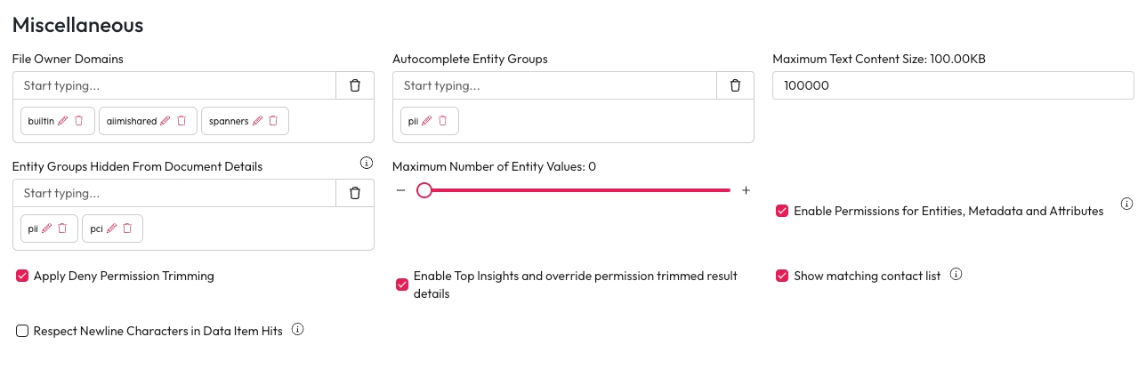The width and height of the screenshot is (1146, 369).
Task: Edit the spanners domain tag
Action: [257, 121]
